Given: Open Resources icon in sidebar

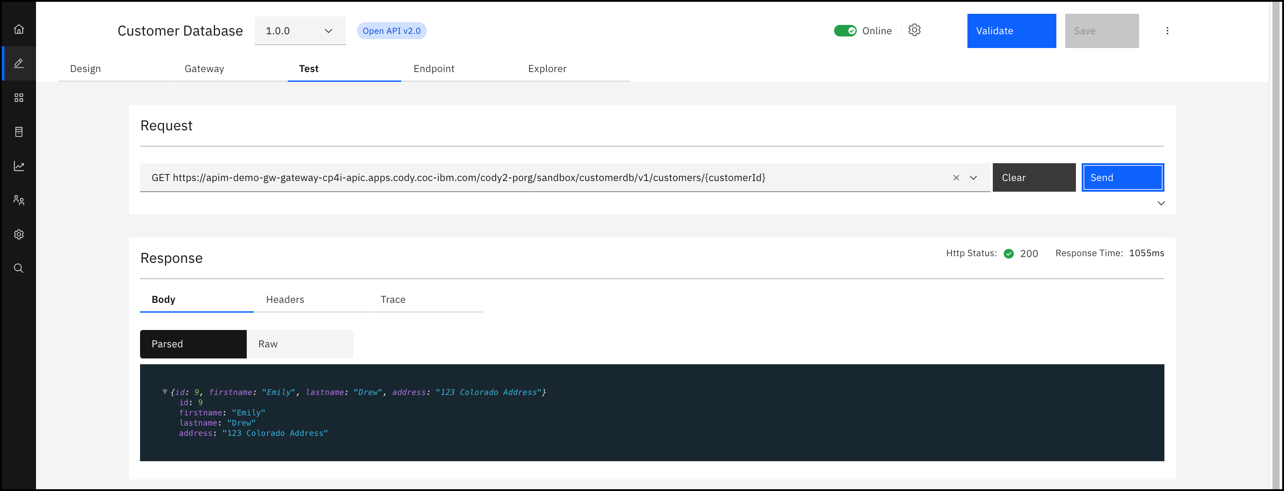Looking at the screenshot, I should [19, 132].
